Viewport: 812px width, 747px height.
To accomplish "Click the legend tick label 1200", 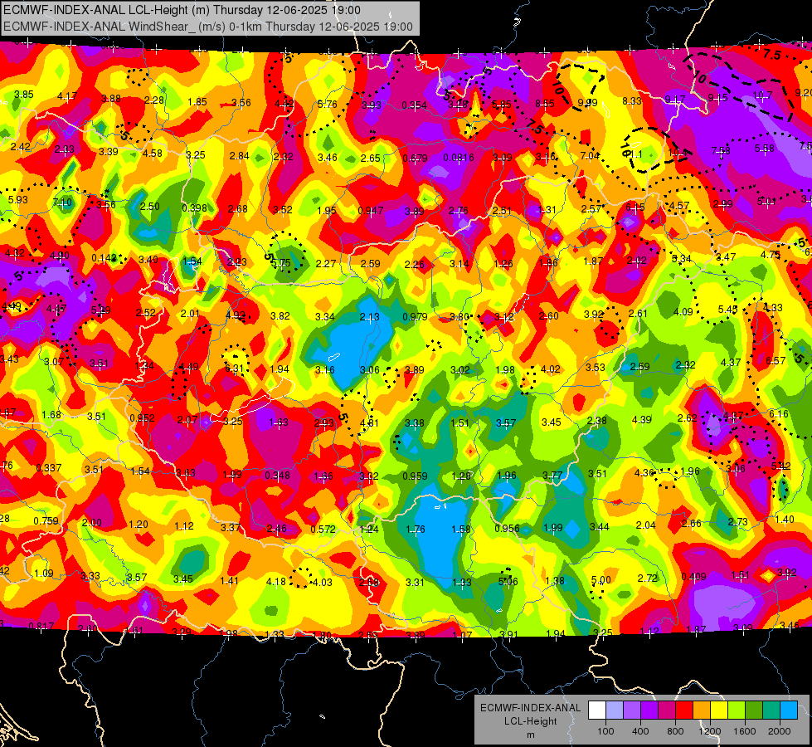I will pos(709,731).
